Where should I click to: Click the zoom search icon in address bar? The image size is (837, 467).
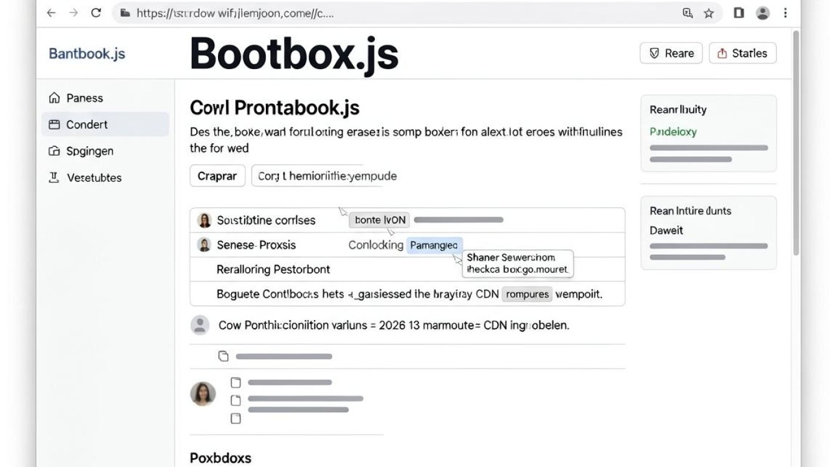[x=688, y=12]
